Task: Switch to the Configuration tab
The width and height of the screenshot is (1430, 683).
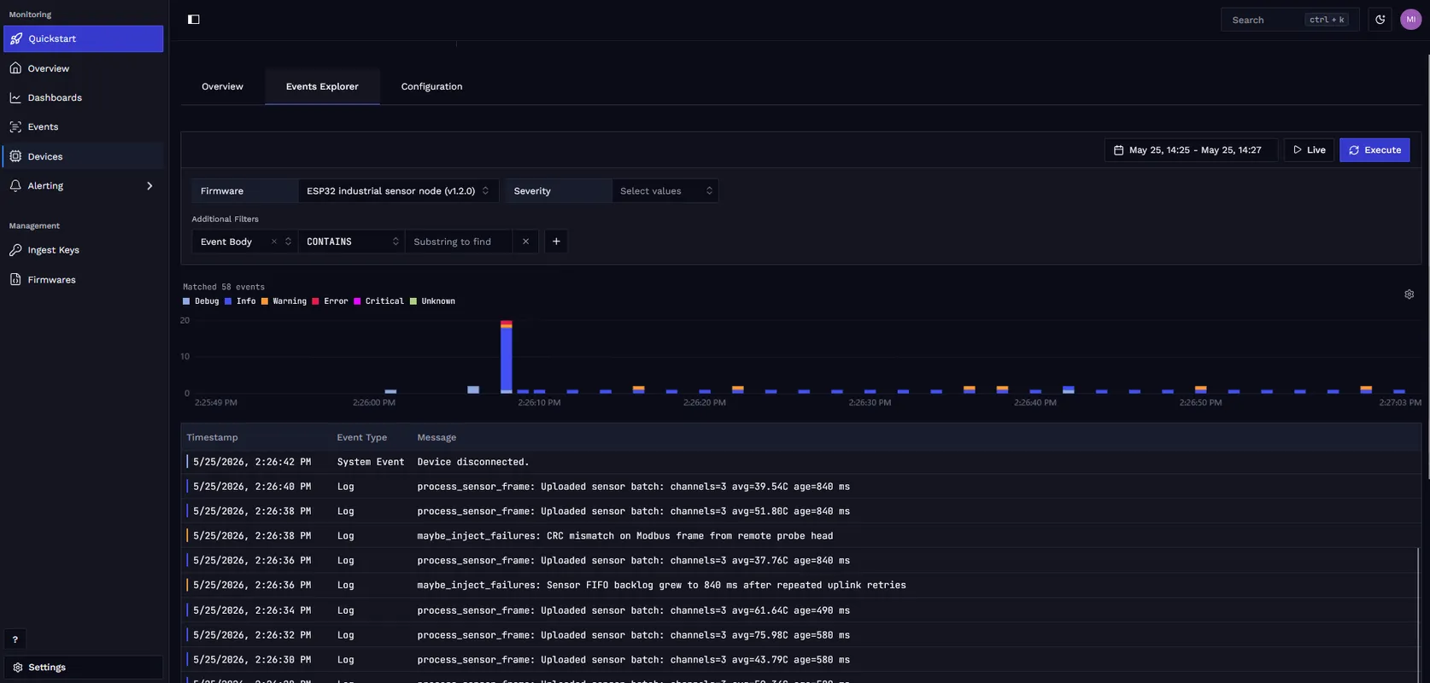Action: point(431,87)
